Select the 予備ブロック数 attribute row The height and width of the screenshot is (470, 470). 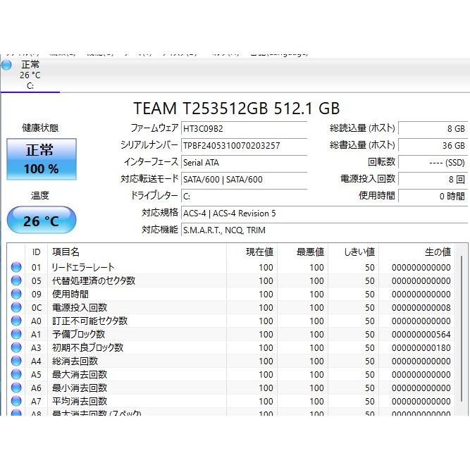pos(231,334)
